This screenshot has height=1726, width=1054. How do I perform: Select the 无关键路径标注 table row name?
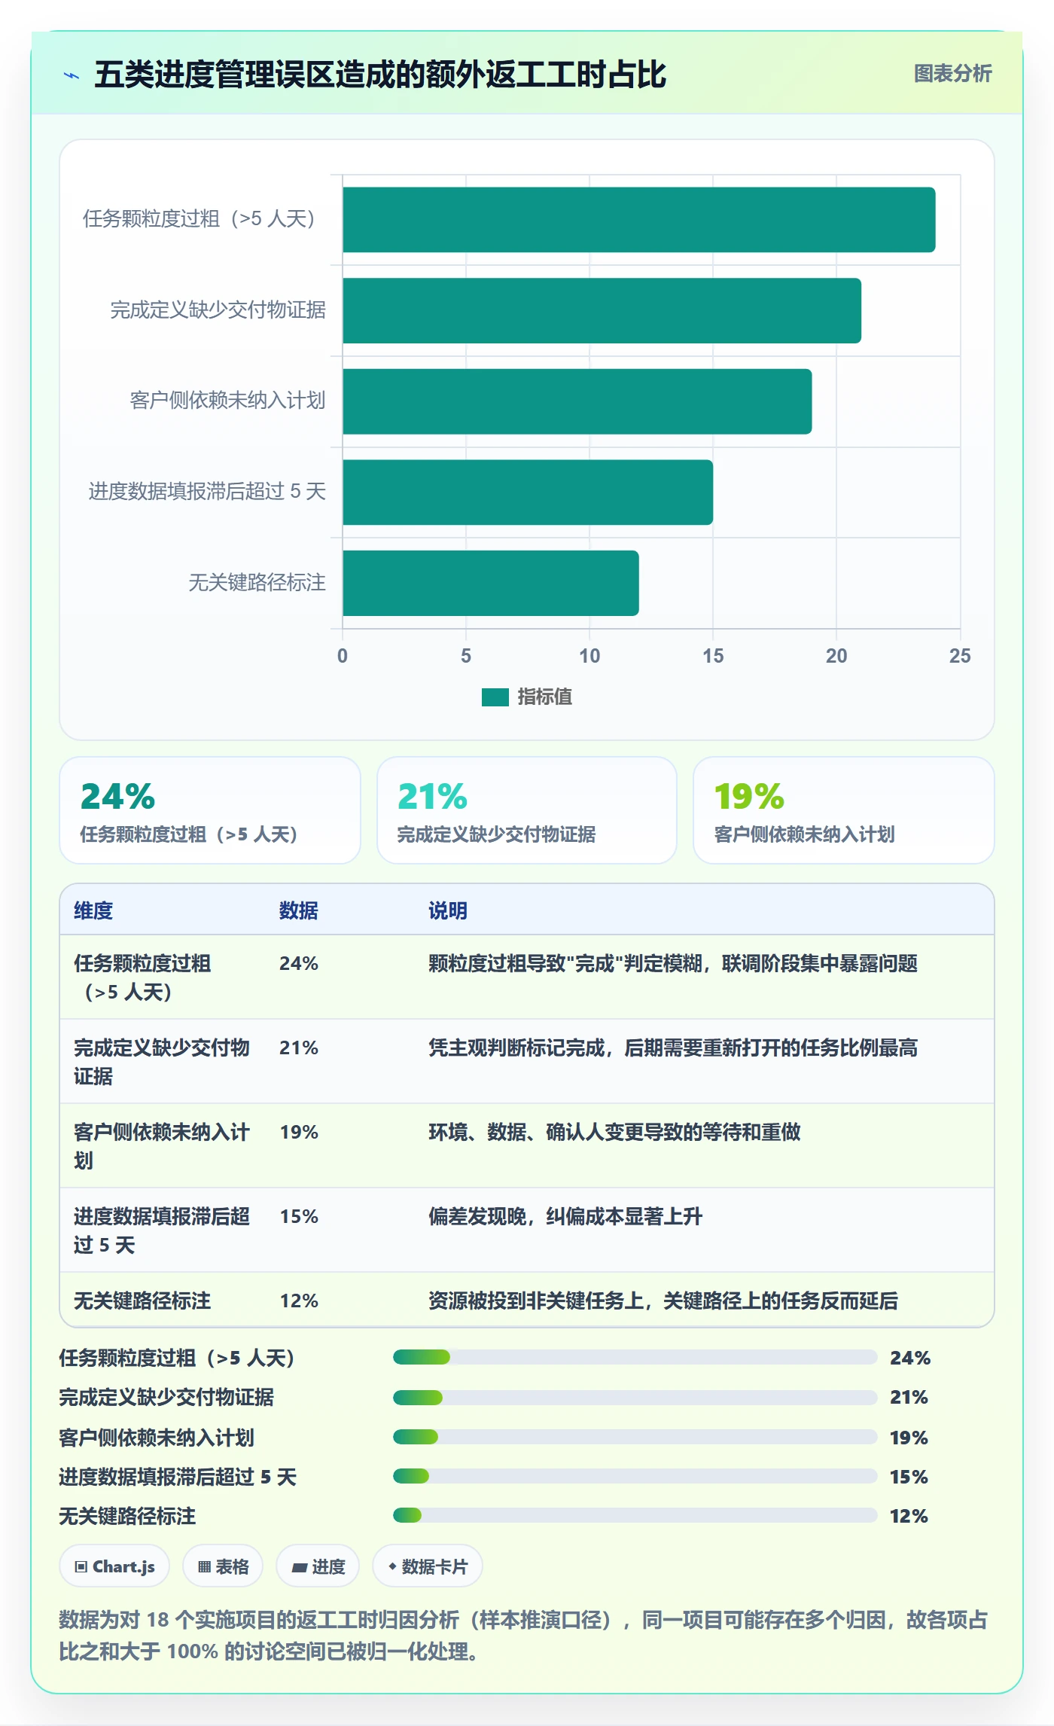[x=142, y=1301]
